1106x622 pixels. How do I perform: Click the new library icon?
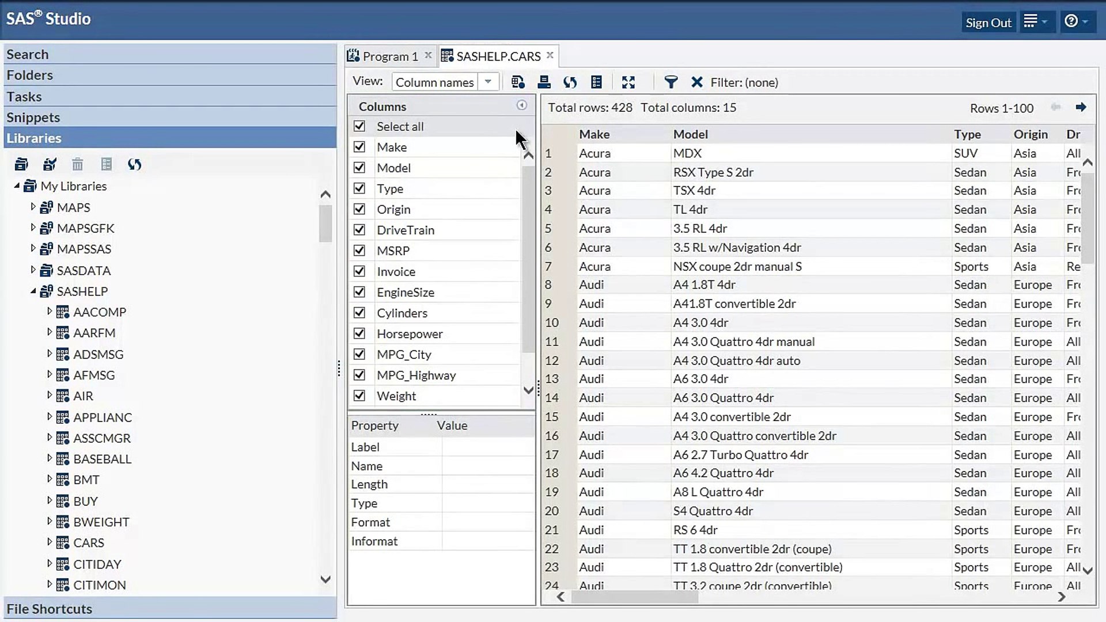point(21,165)
